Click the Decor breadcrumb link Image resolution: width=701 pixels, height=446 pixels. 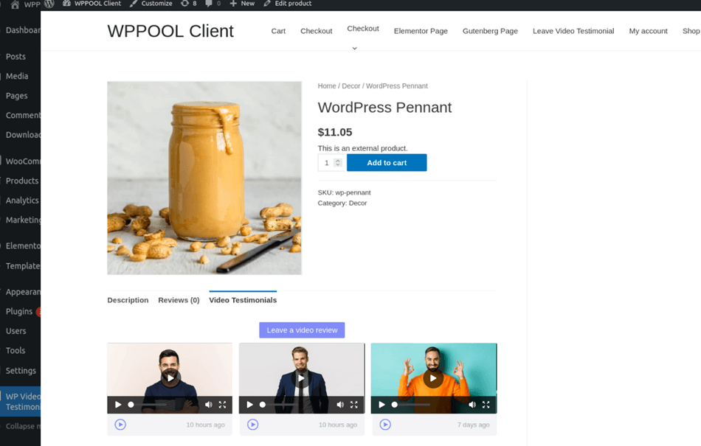(351, 86)
